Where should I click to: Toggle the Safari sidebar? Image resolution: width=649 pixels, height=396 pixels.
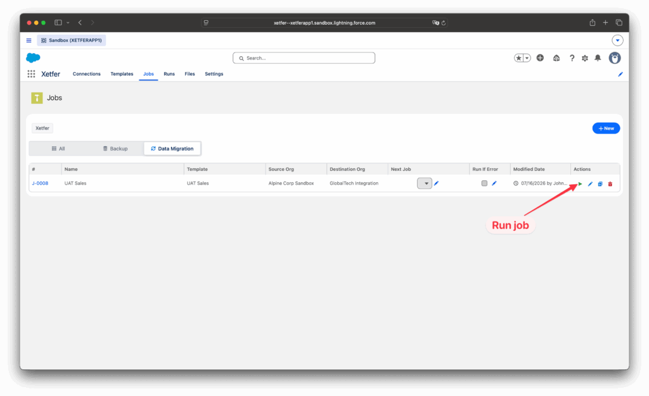pyautogui.click(x=58, y=23)
